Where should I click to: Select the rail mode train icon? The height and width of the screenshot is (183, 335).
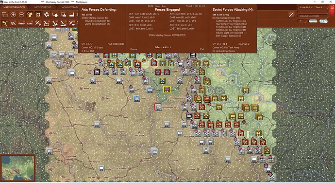(x=13, y=23)
